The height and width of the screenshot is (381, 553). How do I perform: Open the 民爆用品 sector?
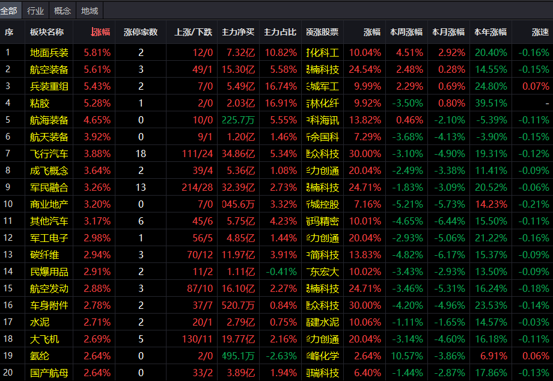49,272
